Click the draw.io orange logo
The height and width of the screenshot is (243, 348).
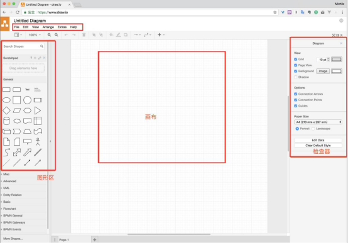[5, 24]
